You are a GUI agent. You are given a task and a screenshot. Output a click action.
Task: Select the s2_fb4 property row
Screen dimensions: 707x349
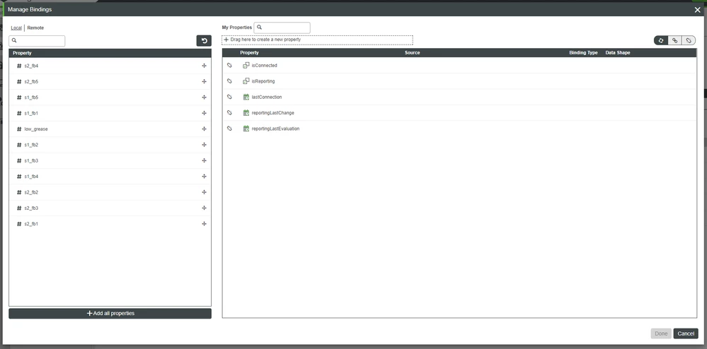point(110,66)
